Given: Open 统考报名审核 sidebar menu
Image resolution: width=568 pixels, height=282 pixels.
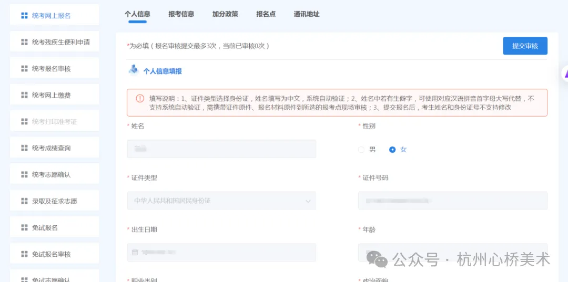Looking at the screenshot, I should point(54,69).
